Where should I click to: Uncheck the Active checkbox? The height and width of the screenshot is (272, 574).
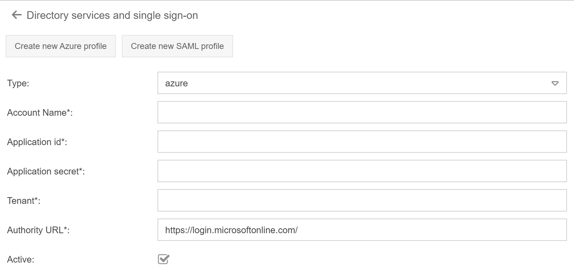tap(163, 259)
